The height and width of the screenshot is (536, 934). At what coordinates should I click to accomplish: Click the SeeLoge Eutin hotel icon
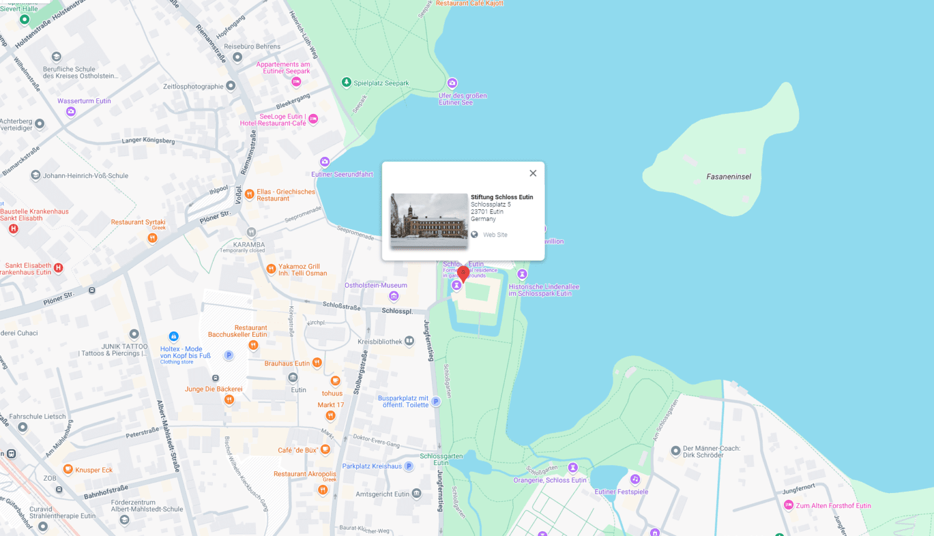(313, 118)
